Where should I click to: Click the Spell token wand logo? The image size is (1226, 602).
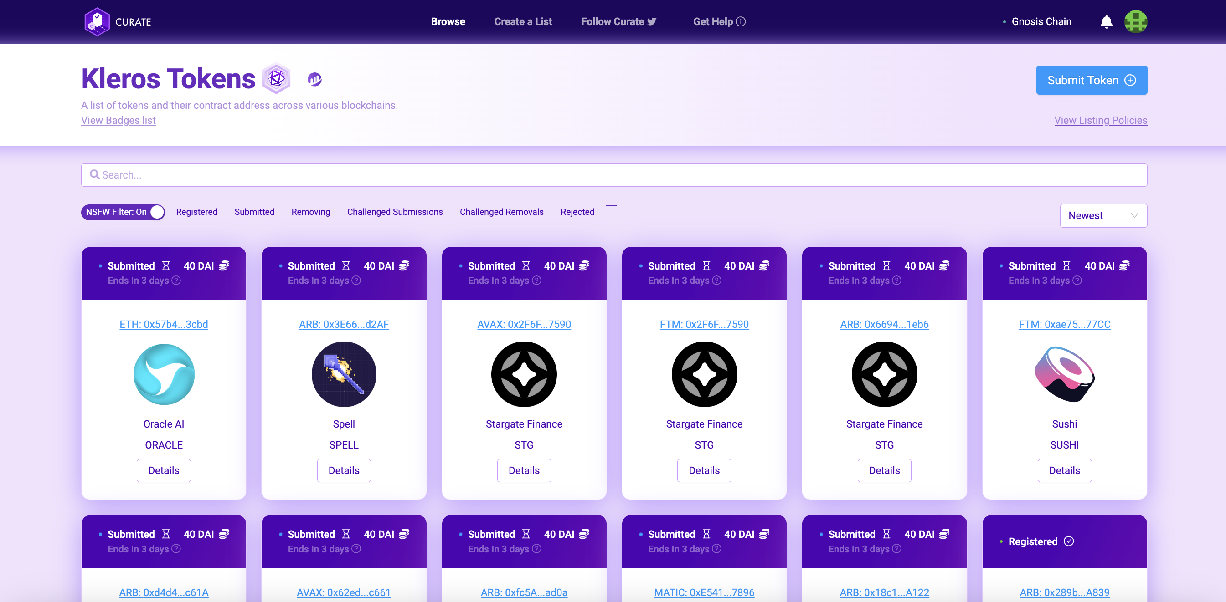tap(344, 374)
